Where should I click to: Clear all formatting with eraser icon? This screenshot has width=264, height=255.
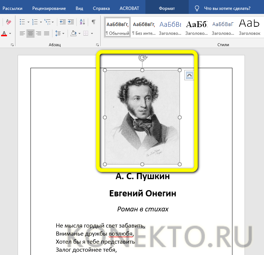tap(8, 22)
